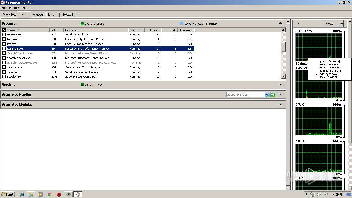Open Google Chrome from the taskbar
352x198 pixels.
50,194
